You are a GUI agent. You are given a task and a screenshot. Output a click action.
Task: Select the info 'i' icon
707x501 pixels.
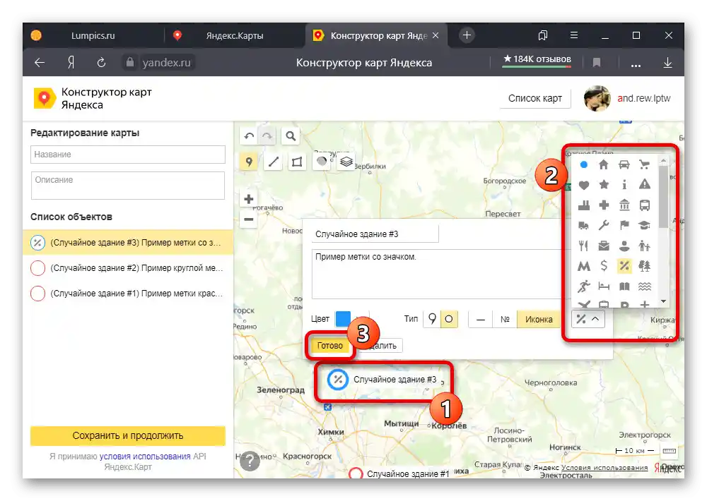[624, 185]
